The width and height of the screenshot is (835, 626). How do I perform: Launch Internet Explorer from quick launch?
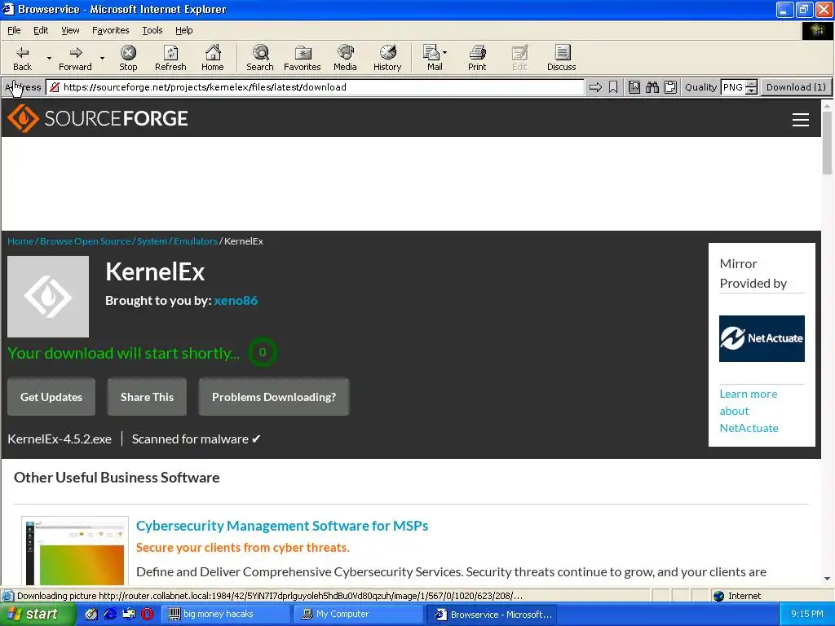pyautogui.click(x=110, y=615)
